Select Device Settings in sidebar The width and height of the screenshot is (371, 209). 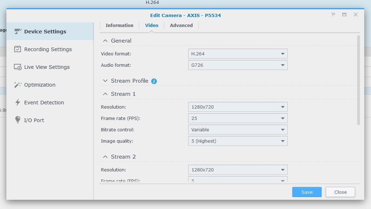click(x=50, y=32)
